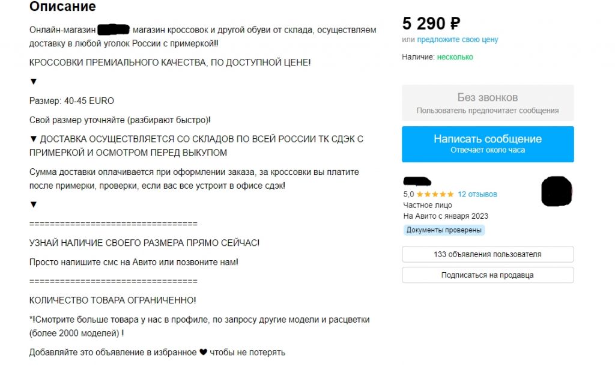The height and width of the screenshot is (375, 615).
Task: Click the triangle before ДОСТАВКА ОСУЩЕСТВЛЯЕТСЯ text
Action: coord(34,139)
